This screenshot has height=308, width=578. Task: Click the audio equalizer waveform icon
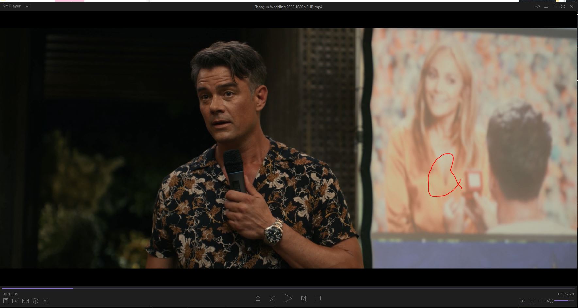[x=542, y=301]
